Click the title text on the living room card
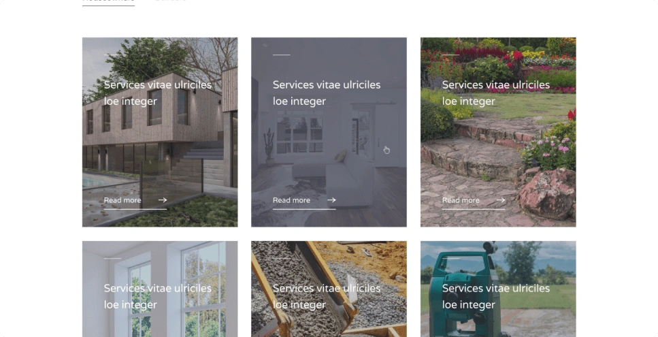658x337 pixels. pos(327,93)
